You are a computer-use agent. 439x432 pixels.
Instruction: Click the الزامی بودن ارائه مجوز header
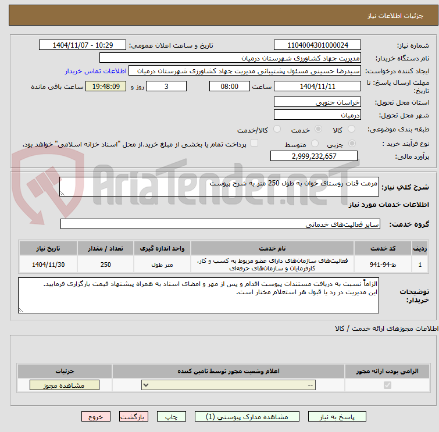point(387,371)
